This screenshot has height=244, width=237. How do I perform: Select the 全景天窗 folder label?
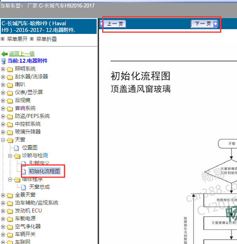click(25, 195)
